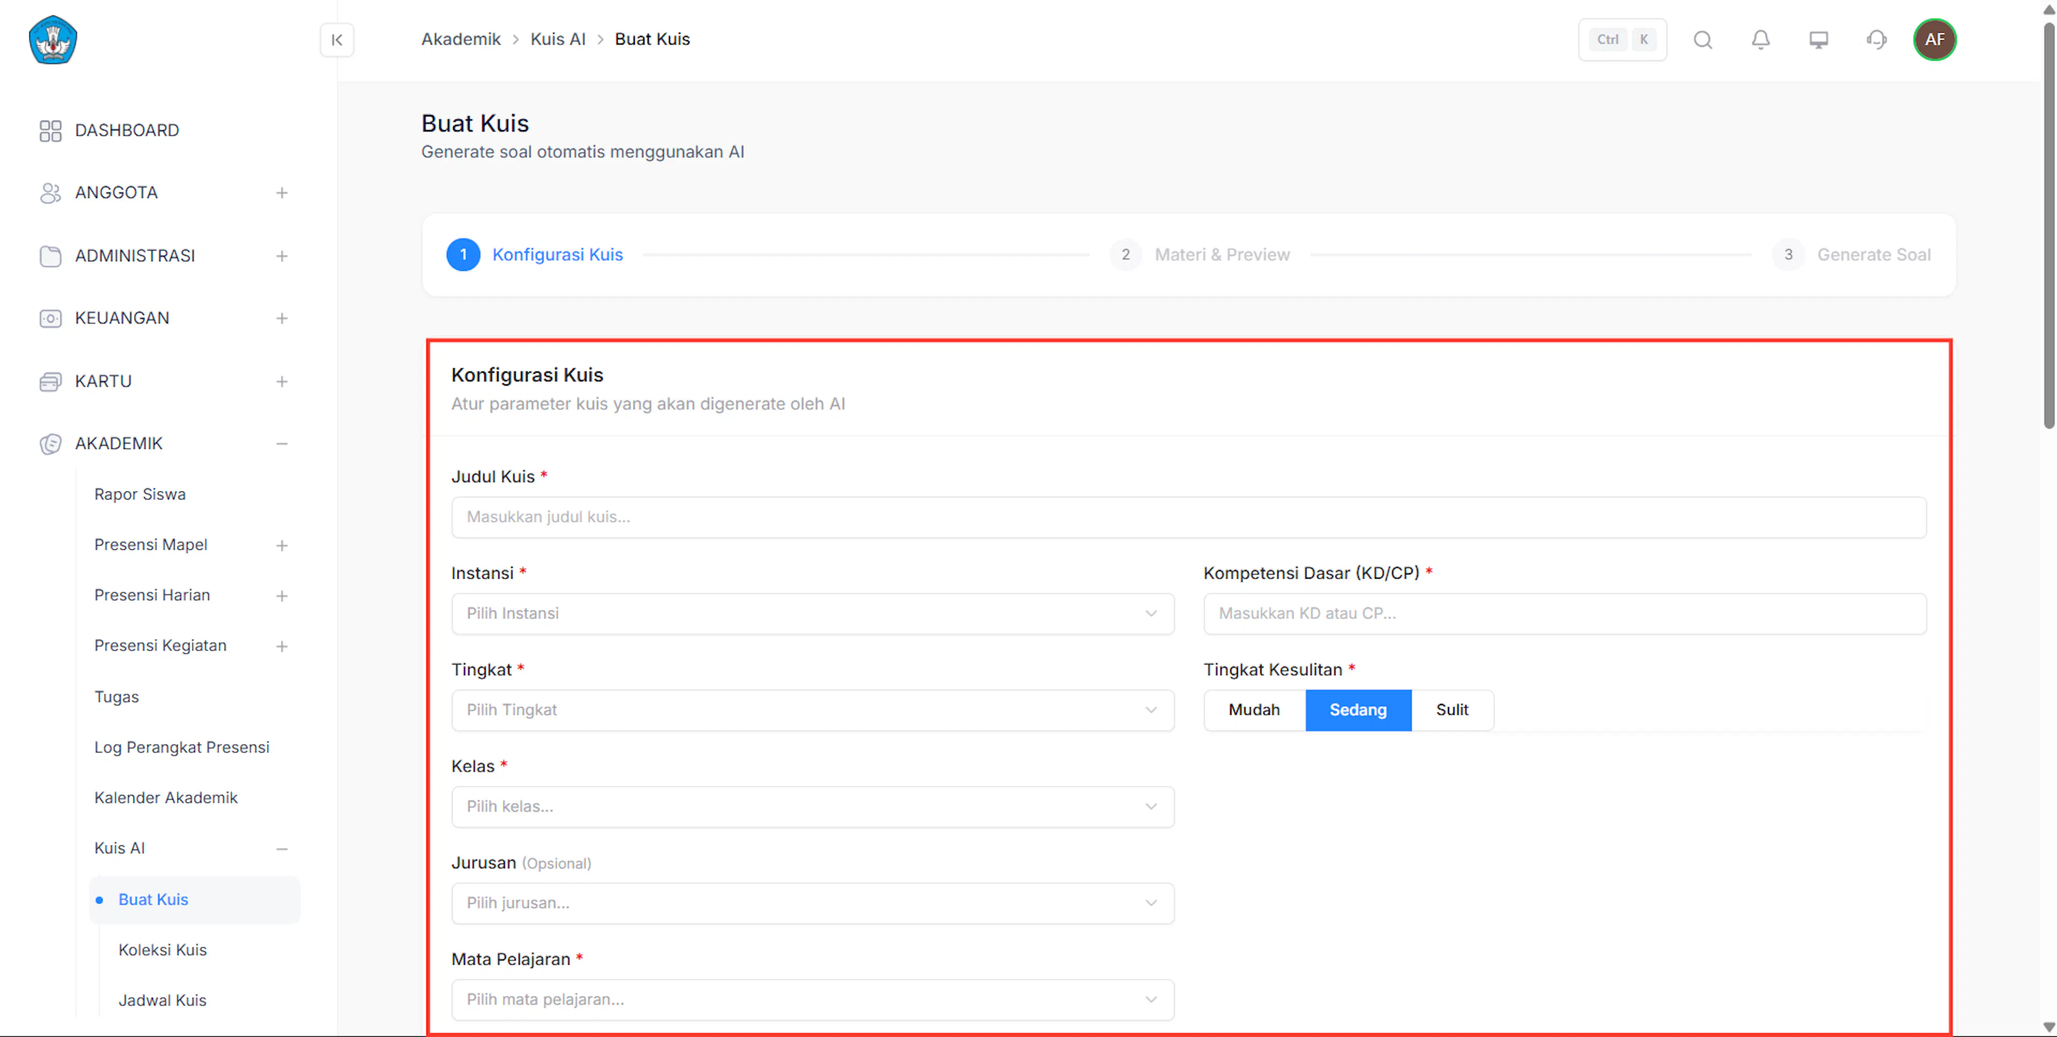Select Sulit difficulty
Image resolution: width=2057 pixels, height=1037 pixels.
(x=1452, y=710)
